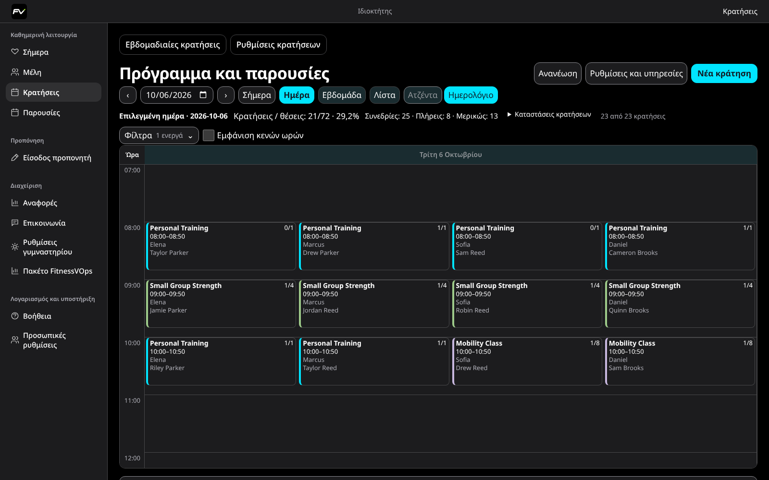Expand Καταστάσεις κρατήσεων disclosure
This screenshot has width=769, height=480.
click(549, 114)
